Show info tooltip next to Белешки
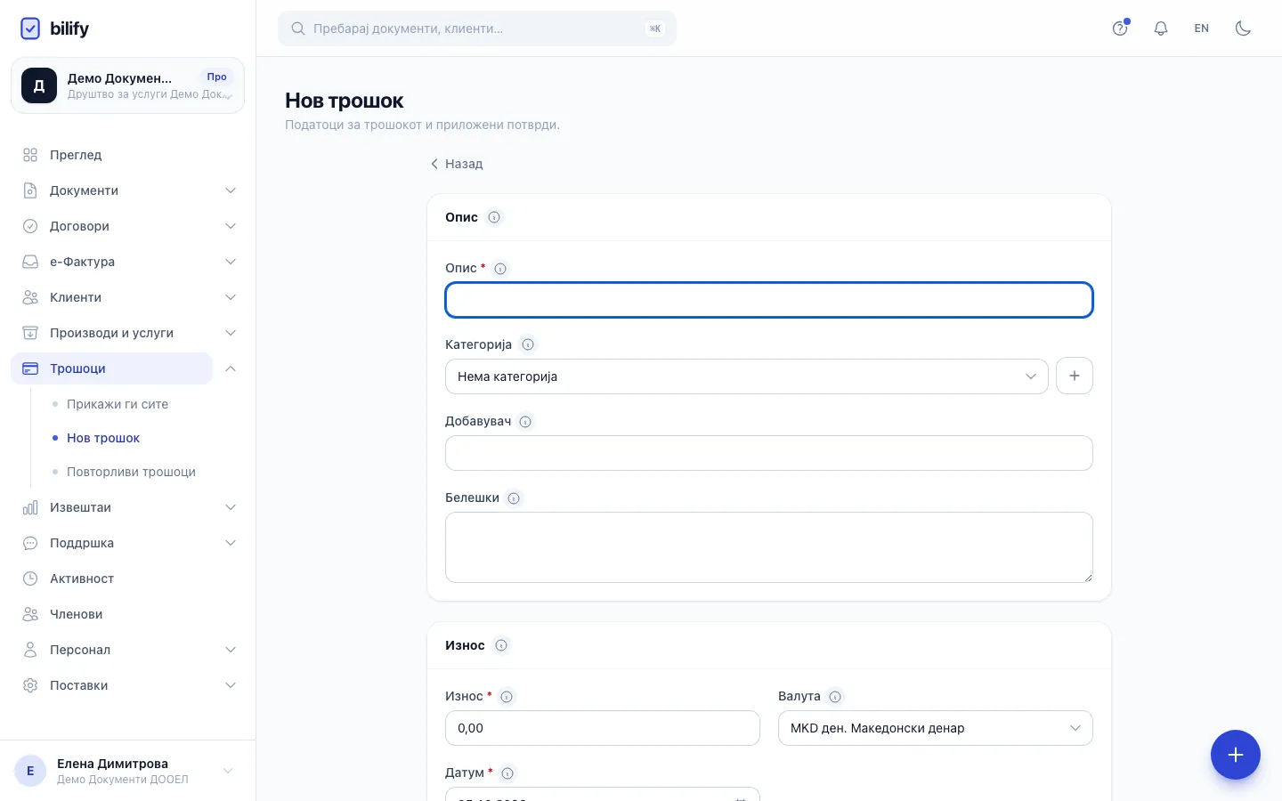This screenshot has height=801, width=1282. (514, 498)
